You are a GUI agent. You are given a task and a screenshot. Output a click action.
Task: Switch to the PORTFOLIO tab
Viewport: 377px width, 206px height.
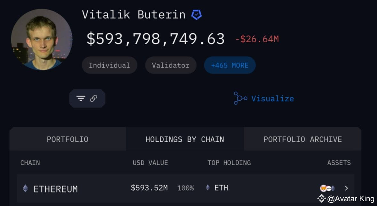point(67,139)
